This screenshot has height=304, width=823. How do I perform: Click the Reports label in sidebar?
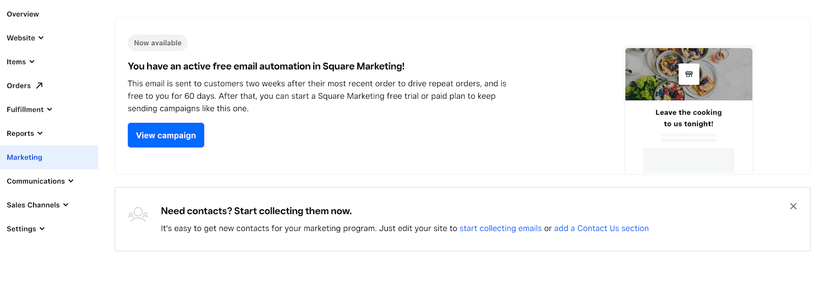point(21,134)
